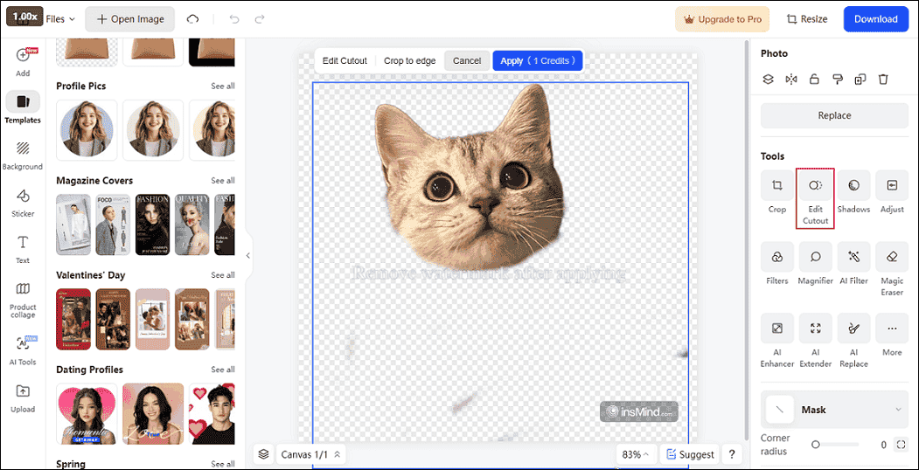Open the Files dropdown menu

60,19
